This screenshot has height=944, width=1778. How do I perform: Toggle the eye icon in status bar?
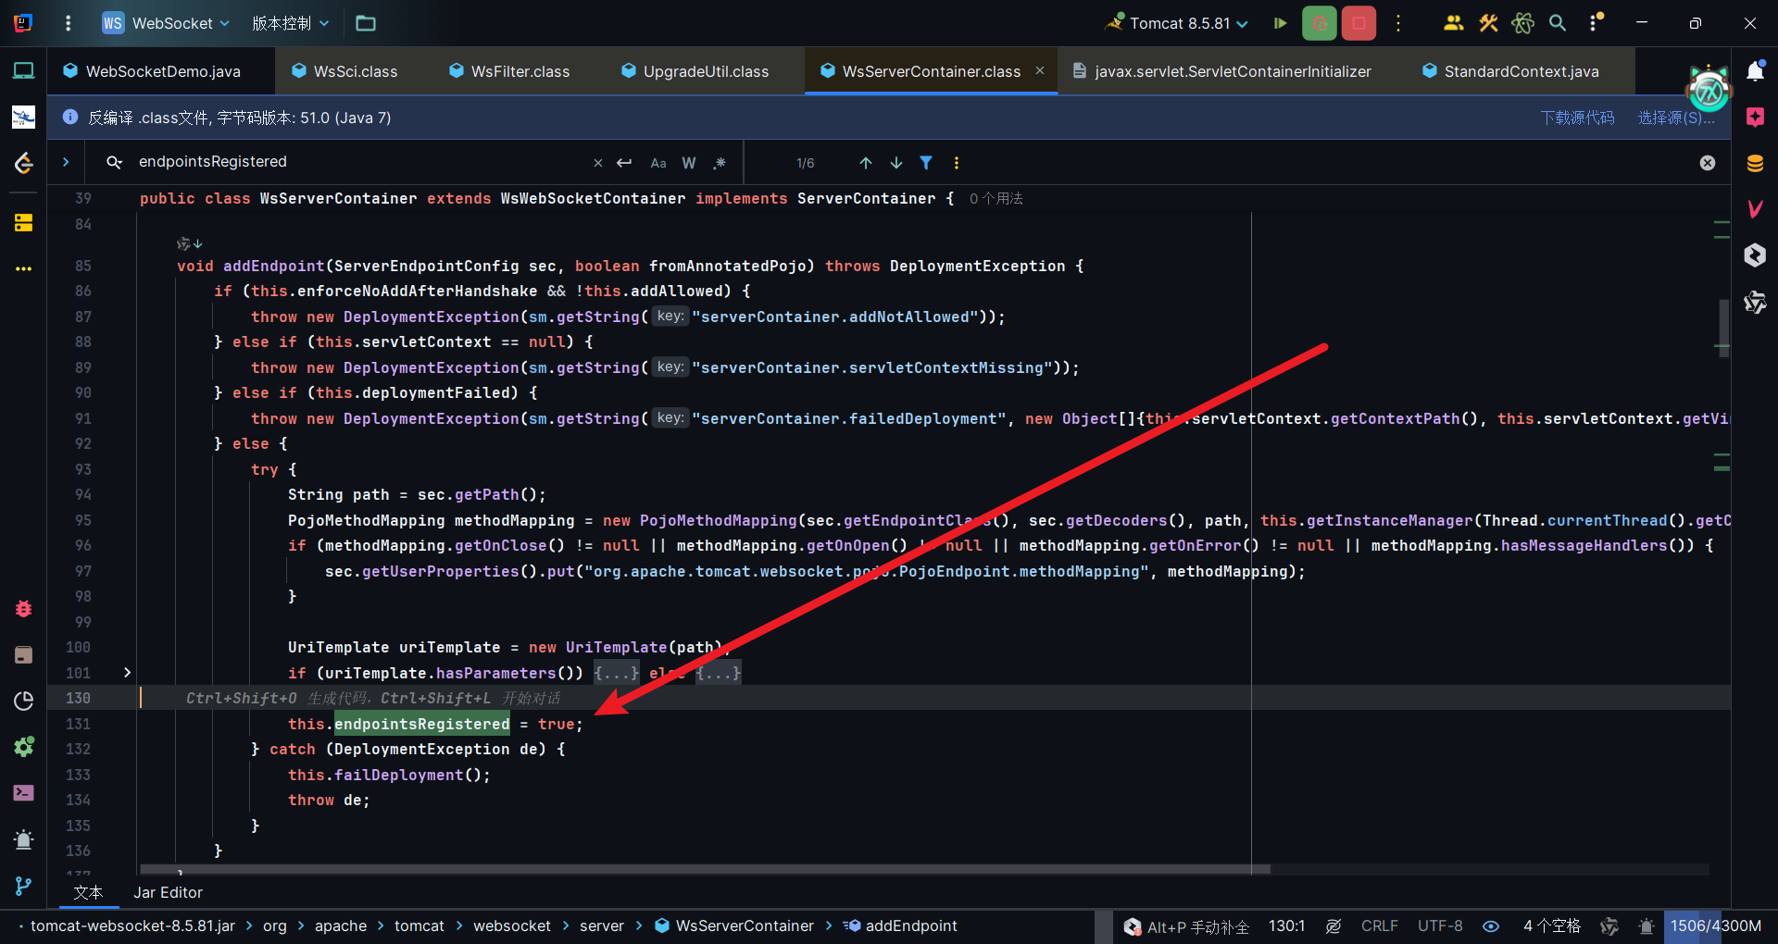1491,925
